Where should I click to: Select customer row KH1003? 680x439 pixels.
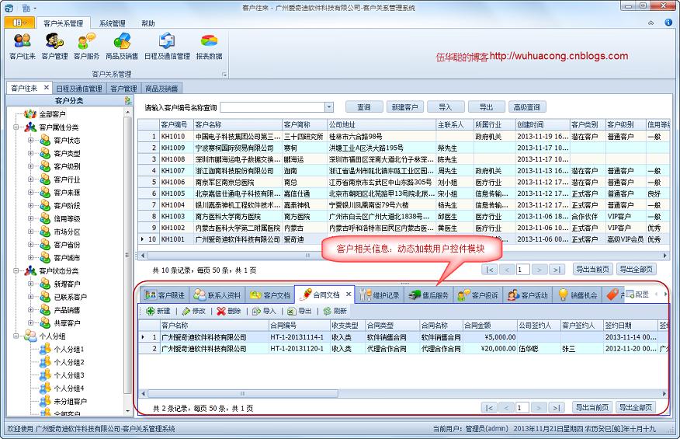[x=404, y=216]
